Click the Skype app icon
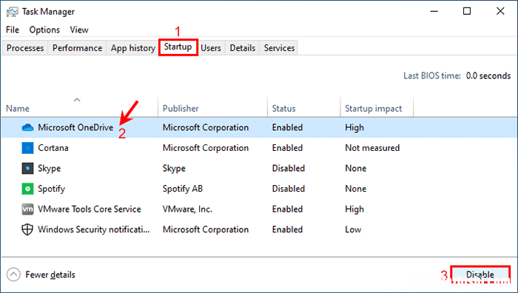Screen dimensions: 518x293 pos(27,168)
